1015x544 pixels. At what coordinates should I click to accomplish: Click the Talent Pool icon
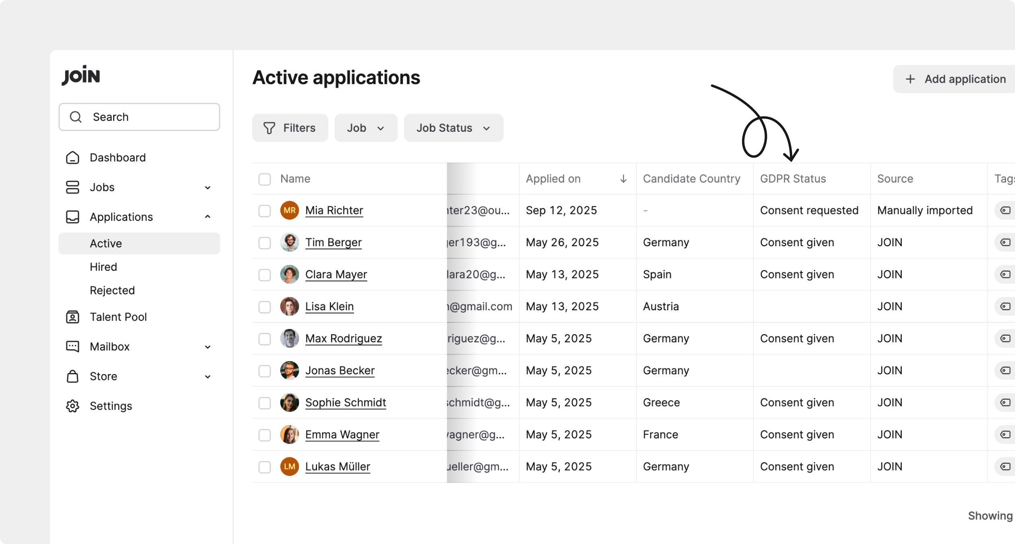pyautogui.click(x=72, y=317)
